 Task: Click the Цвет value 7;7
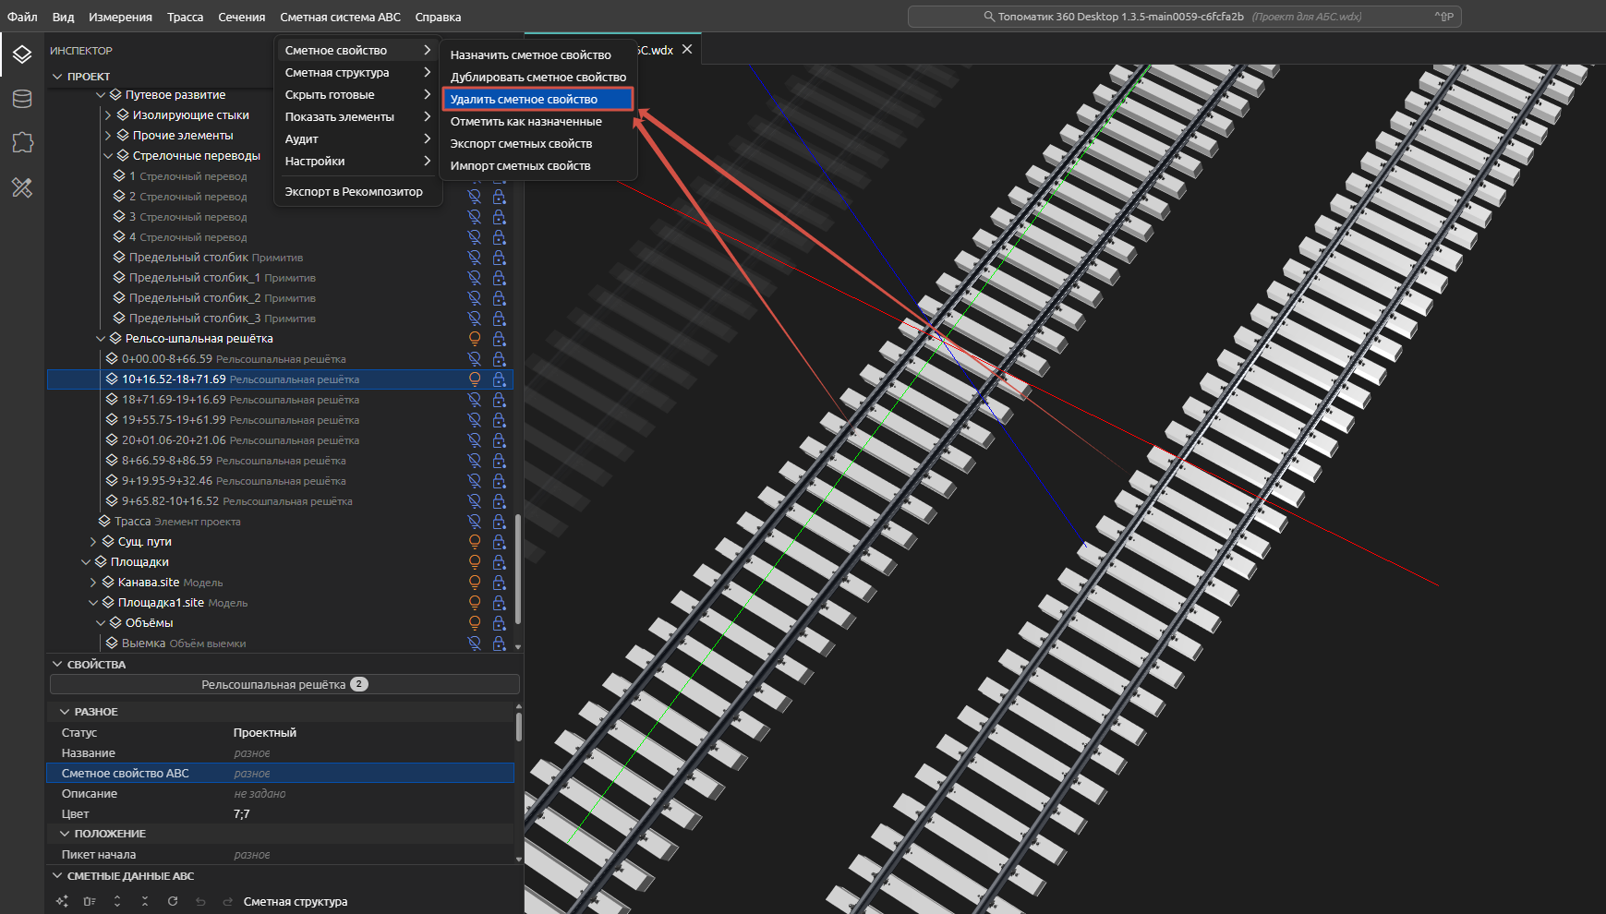[242, 813]
